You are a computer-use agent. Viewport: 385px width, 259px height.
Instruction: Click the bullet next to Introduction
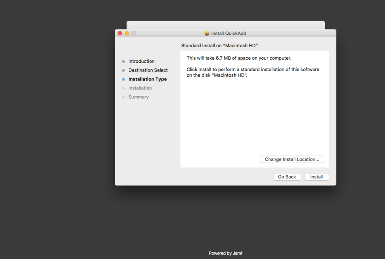tap(123, 62)
